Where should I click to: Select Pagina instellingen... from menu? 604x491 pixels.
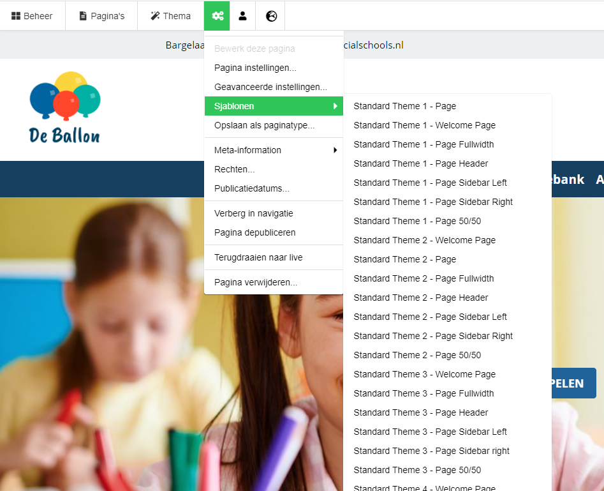[x=255, y=68]
